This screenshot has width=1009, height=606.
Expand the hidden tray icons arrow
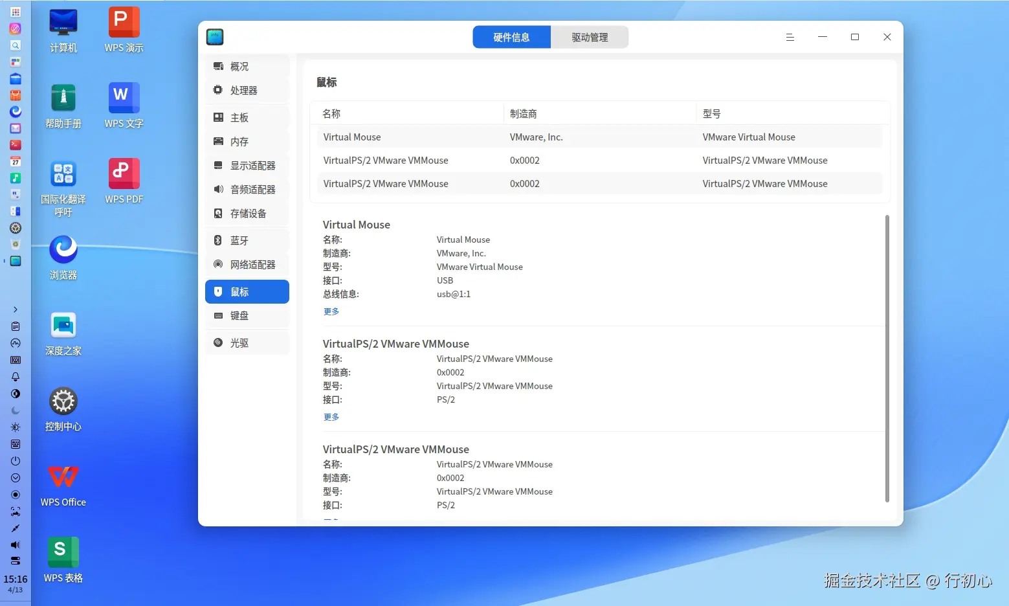(16, 309)
